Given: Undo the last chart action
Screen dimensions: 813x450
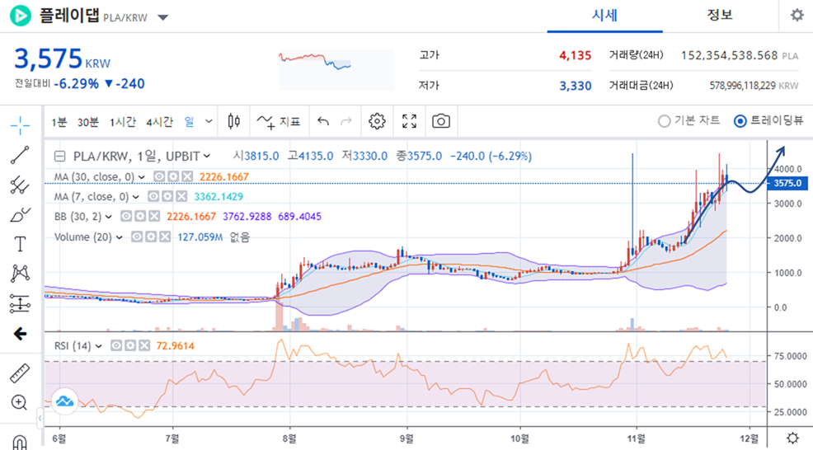Looking at the screenshot, I should click(323, 121).
